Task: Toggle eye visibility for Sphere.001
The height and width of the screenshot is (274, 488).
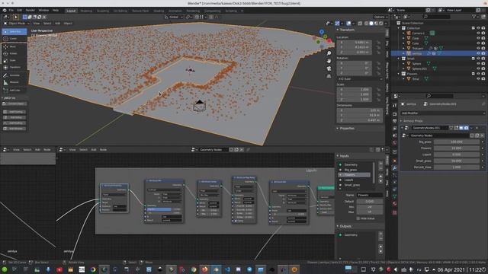Action: point(478,68)
